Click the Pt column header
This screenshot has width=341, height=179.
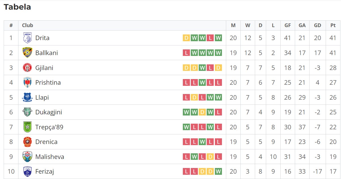point(333,25)
